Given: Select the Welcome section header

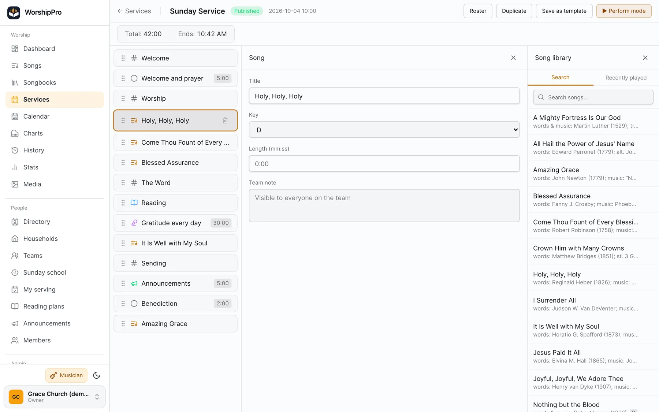Looking at the screenshot, I should pos(175,58).
